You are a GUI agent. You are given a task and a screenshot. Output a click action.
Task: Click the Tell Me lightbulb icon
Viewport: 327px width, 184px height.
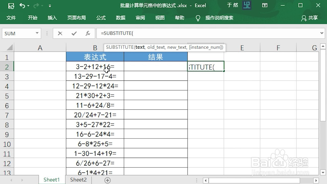tap(198, 18)
